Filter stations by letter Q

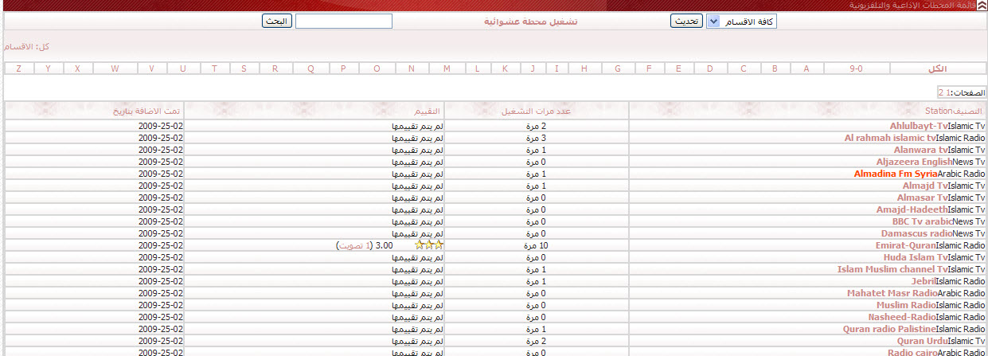310,68
